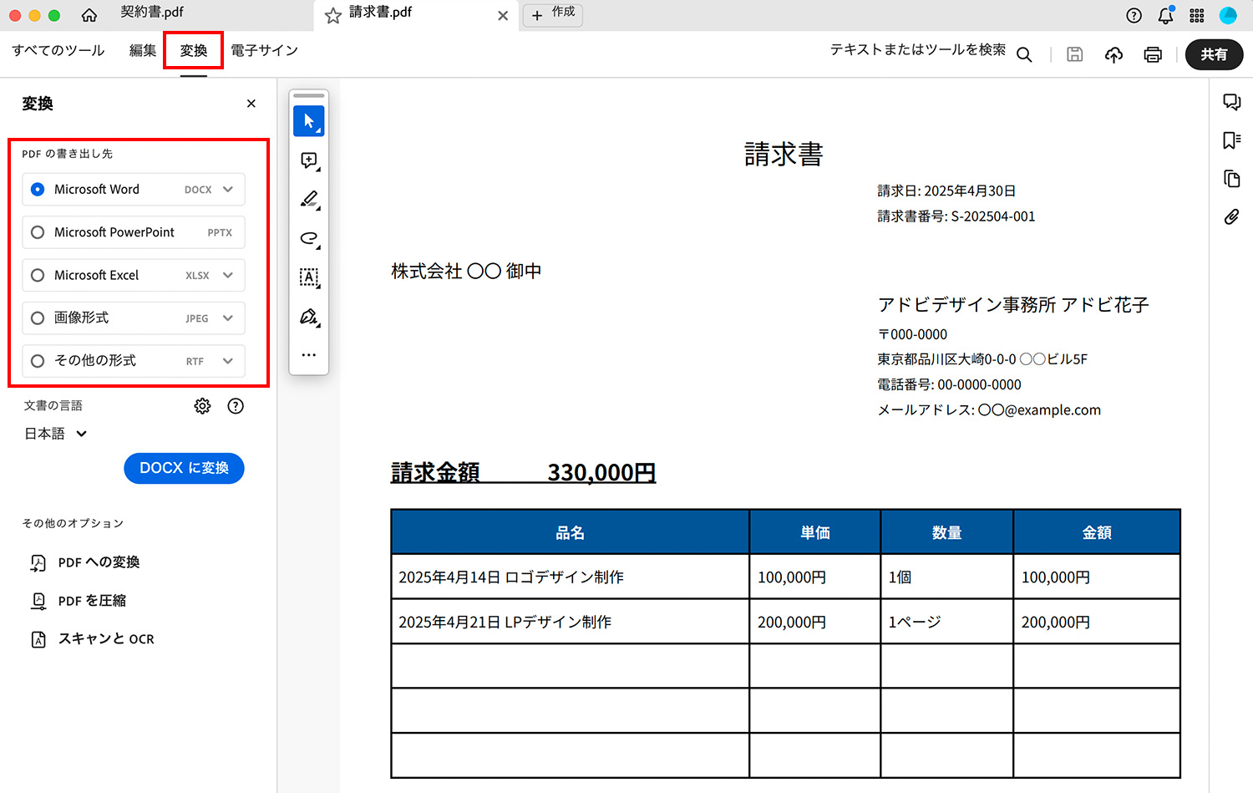Star the 請求書.pdf tab

(x=332, y=15)
